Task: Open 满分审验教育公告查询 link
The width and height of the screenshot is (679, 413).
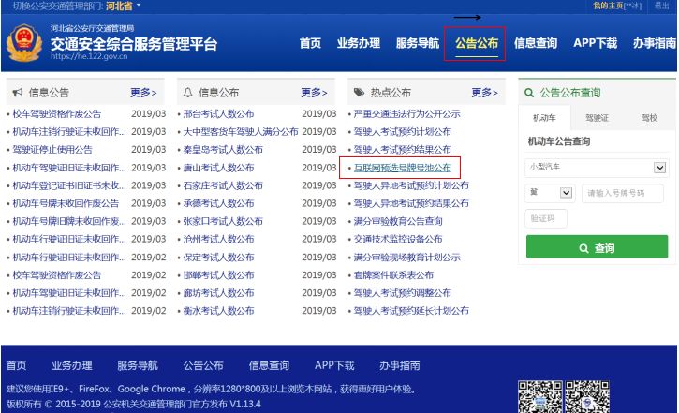Action: pyautogui.click(x=398, y=221)
